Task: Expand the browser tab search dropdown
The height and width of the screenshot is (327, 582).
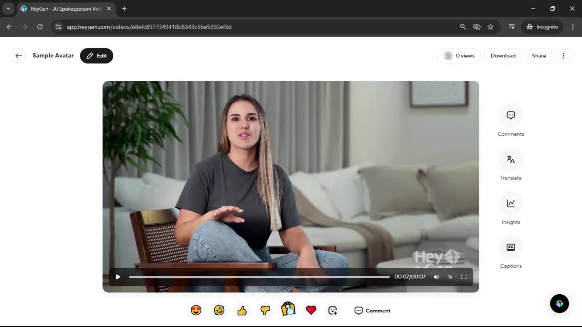Action: point(8,8)
